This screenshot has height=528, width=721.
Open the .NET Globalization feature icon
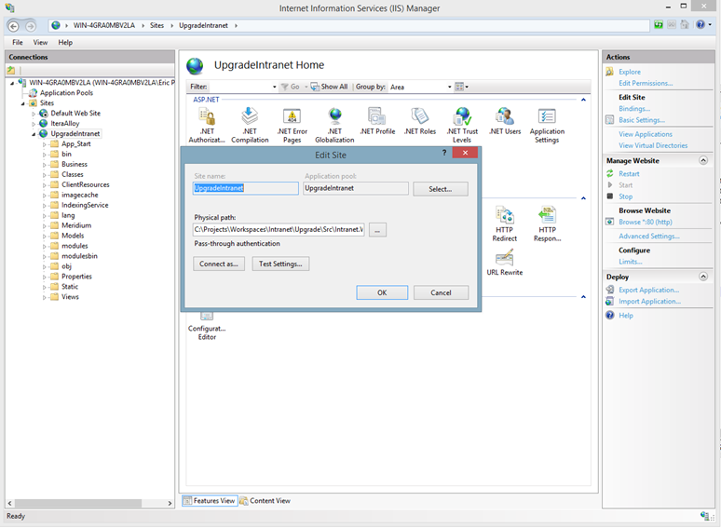[x=334, y=117]
